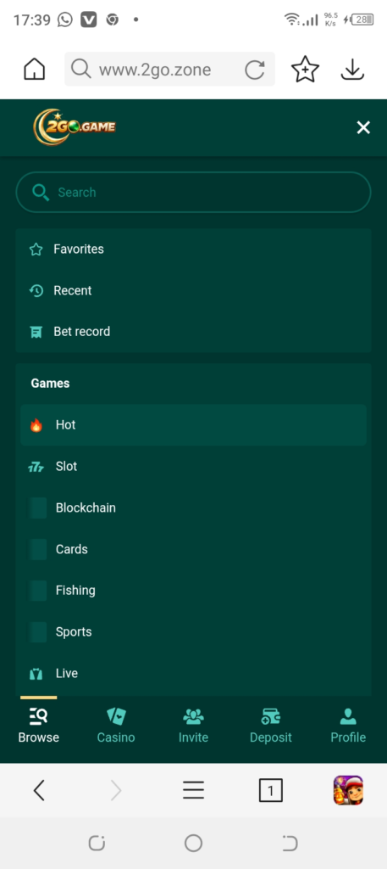Open the Cards games category
The height and width of the screenshot is (869, 387).
pos(193,549)
